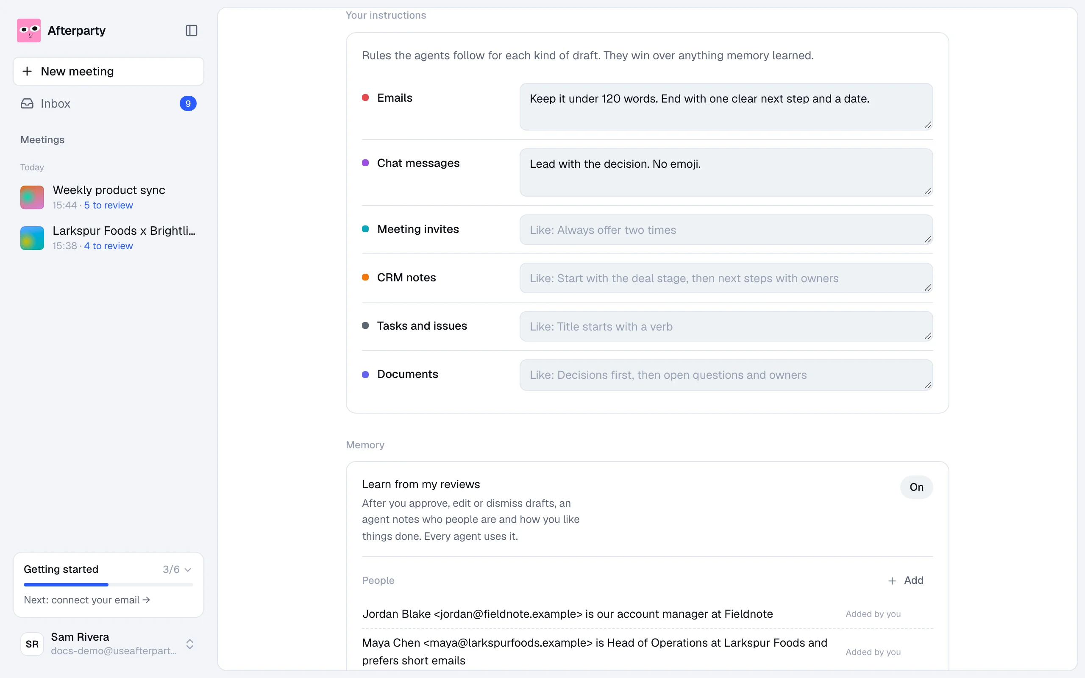Viewport: 1085px width, 678px height.
Task: Select the Jordan Blake memory entry
Action: coord(567,614)
